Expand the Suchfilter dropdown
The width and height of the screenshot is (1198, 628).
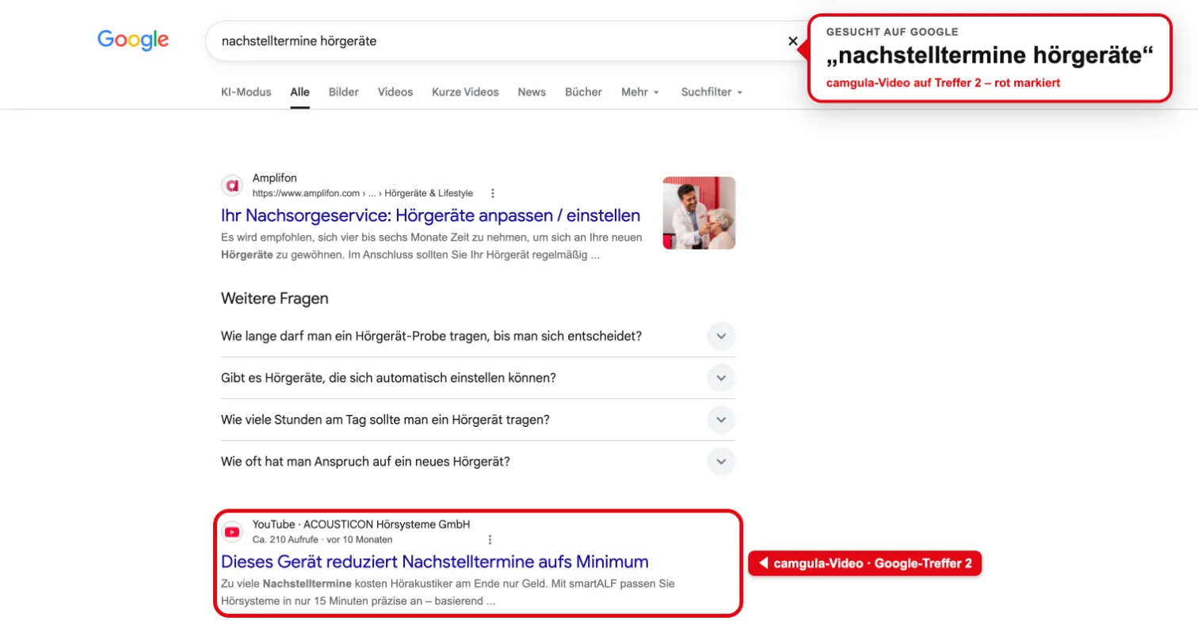coord(712,92)
